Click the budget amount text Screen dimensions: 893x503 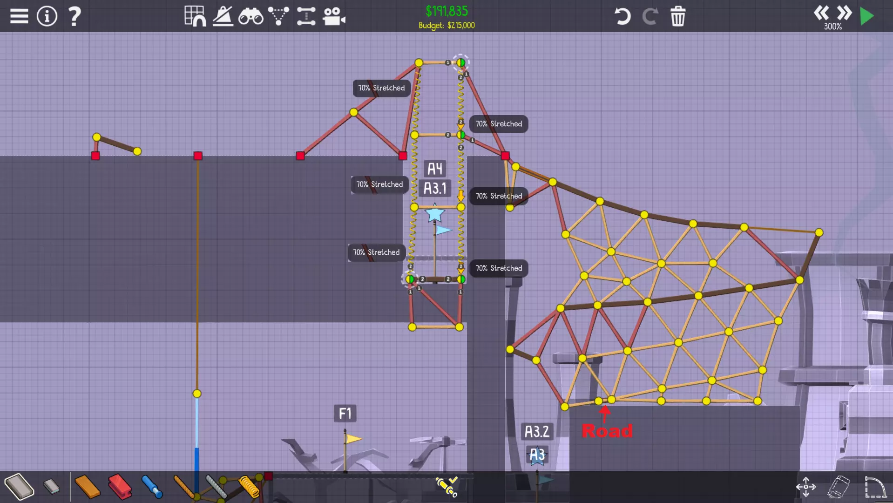446,25
